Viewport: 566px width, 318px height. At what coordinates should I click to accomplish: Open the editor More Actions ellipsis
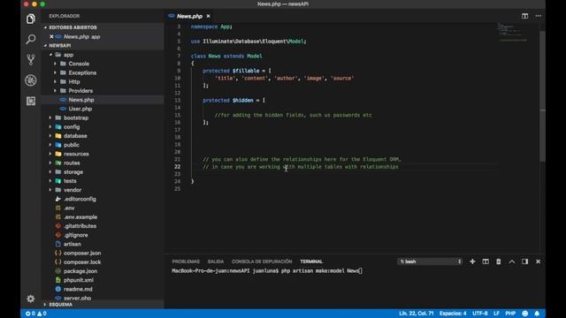pos(539,16)
